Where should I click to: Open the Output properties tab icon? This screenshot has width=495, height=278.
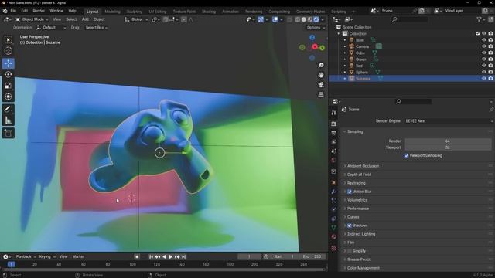(333, 133)
